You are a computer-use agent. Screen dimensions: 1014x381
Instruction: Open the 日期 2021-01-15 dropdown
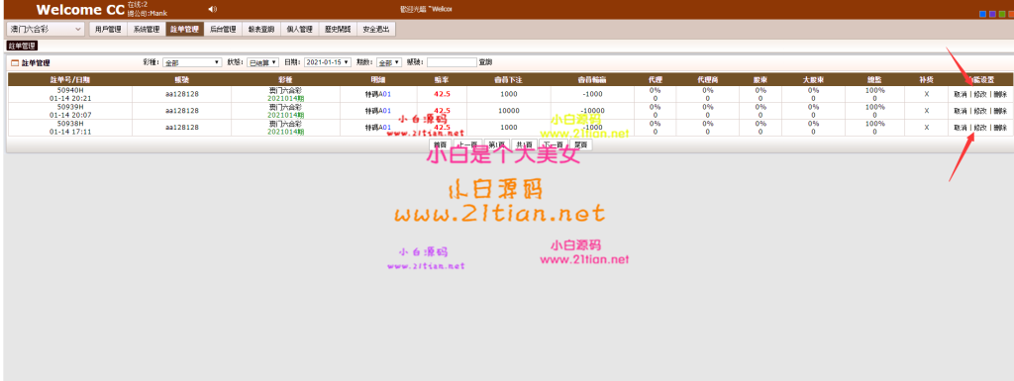coord(327,62)
